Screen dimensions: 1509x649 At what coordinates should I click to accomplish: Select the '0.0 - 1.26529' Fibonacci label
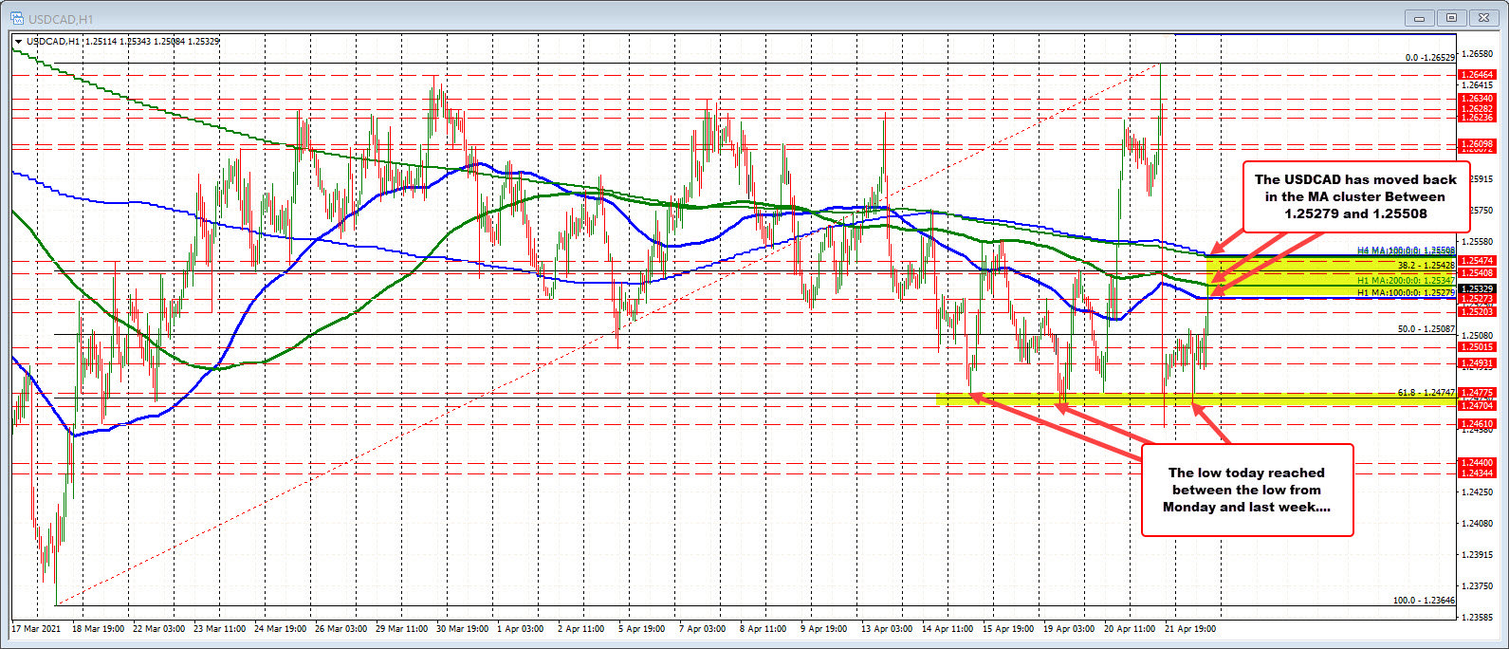pos(1430,58)
